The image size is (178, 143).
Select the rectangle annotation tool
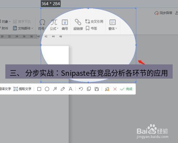click(x=39, y=89)
